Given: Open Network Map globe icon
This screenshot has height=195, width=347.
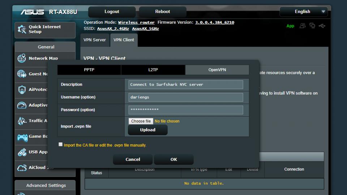Looking at the screenshot, I should pyautogui.click(x=22, y=58).
